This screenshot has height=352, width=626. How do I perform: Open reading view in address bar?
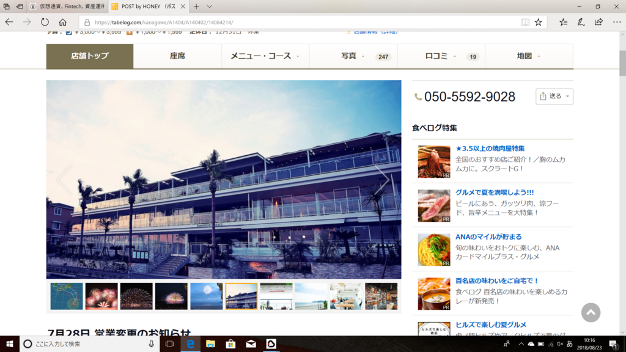[x=525, y=23]
